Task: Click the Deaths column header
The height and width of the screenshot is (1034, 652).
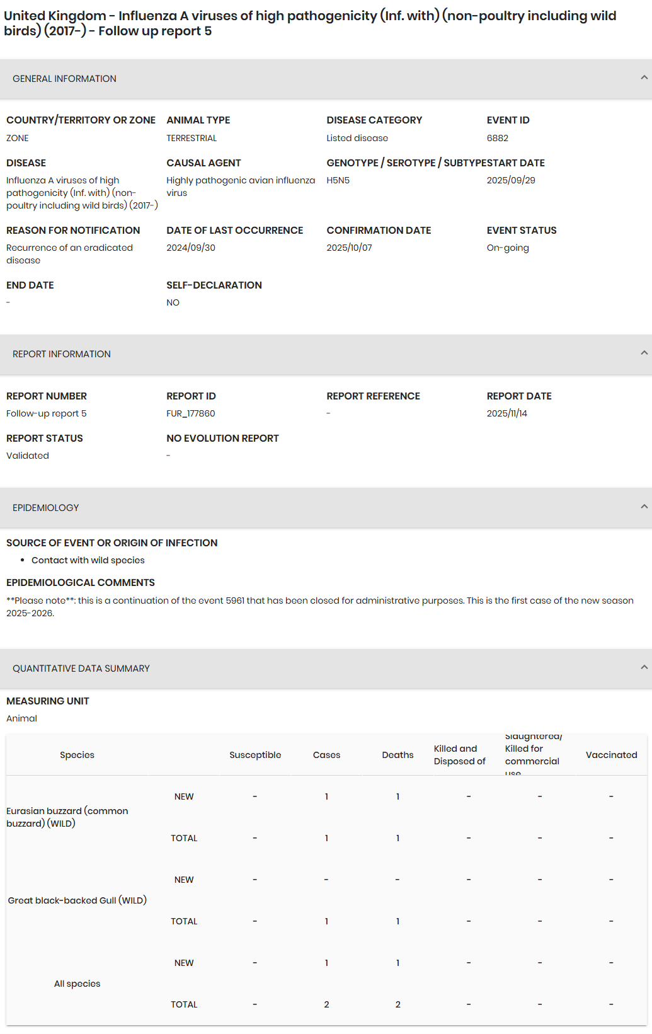Action: point(397,755)
